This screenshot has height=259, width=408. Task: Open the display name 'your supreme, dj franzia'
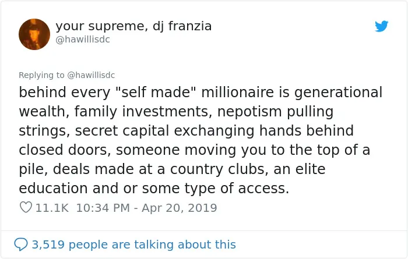tap(133, 26)
